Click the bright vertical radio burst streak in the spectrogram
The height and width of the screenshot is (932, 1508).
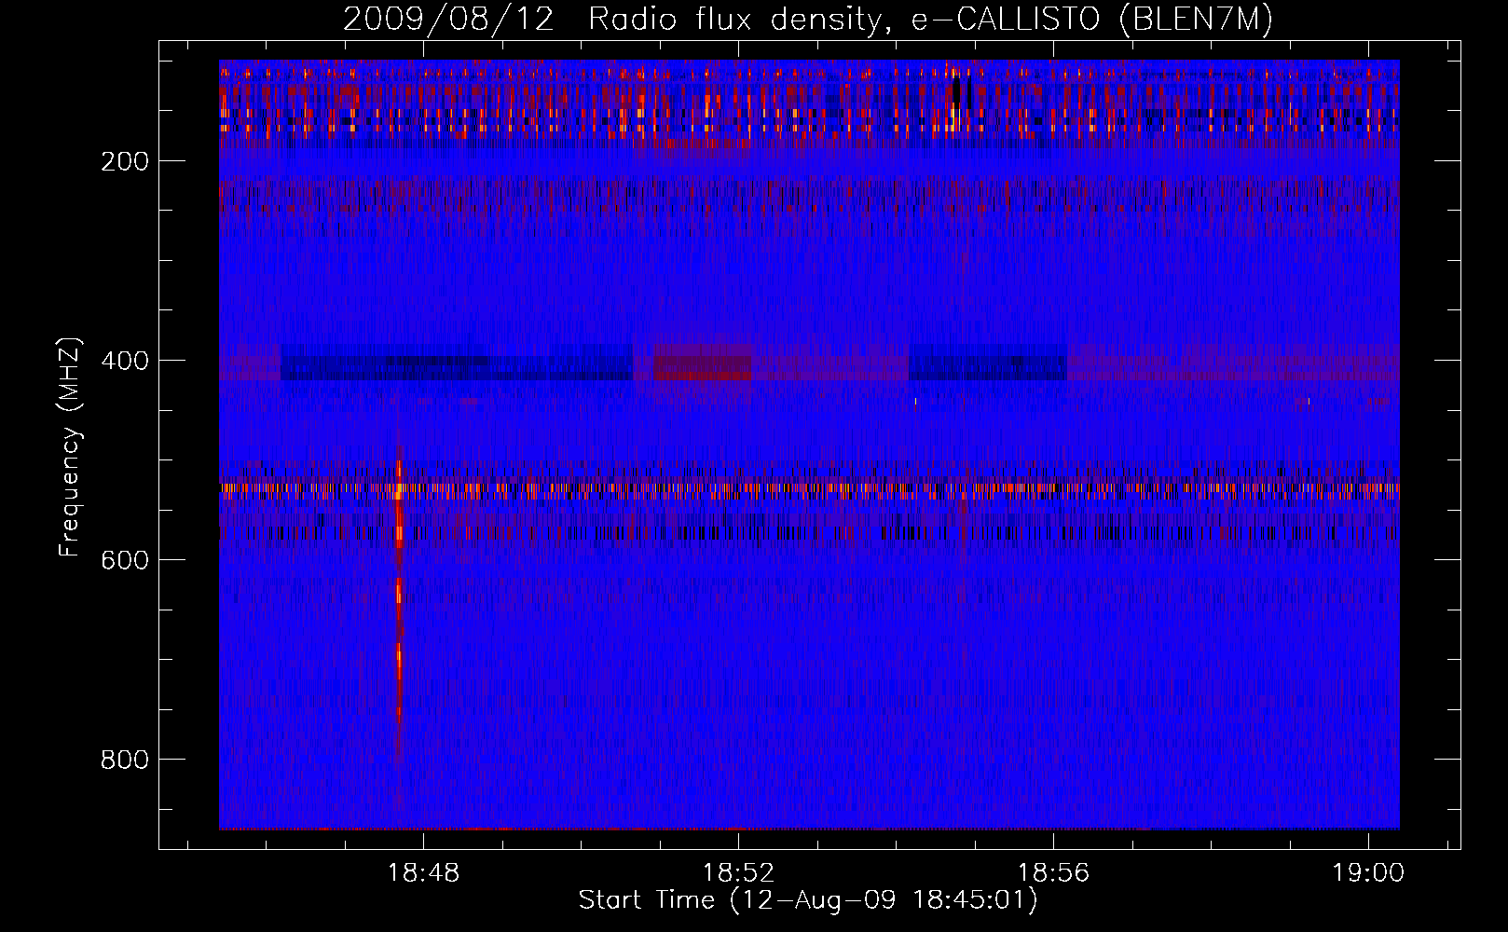pos(399,606)
